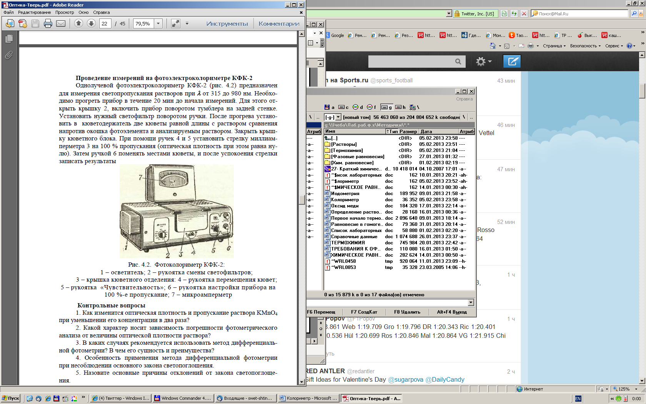The width and height of the screenshot is (646, 404).
Task: Select drive f in Windows Commander
Action: [371, 107]
